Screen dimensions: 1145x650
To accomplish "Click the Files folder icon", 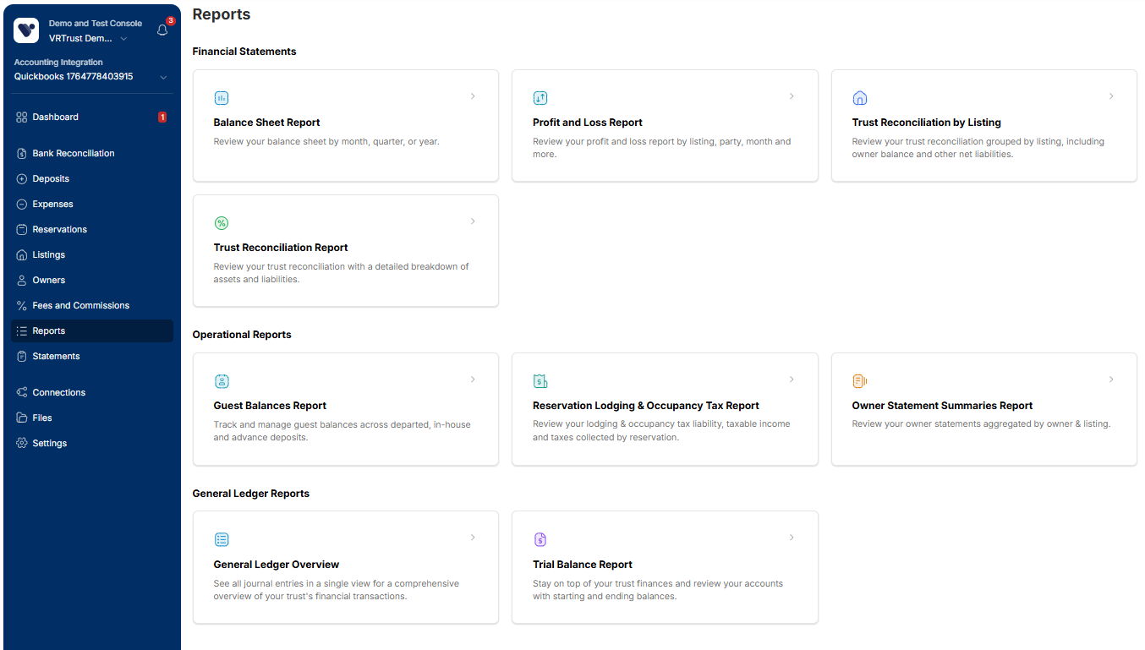I will (22, 418).
